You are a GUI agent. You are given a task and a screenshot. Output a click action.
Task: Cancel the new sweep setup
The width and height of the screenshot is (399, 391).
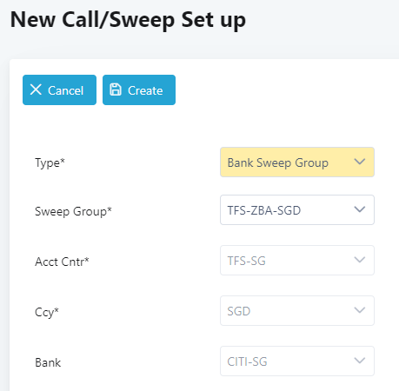click(59, 89)
